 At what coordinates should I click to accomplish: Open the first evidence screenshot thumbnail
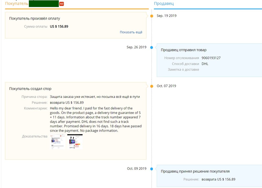pyautogui.click(x=58, y=142)
